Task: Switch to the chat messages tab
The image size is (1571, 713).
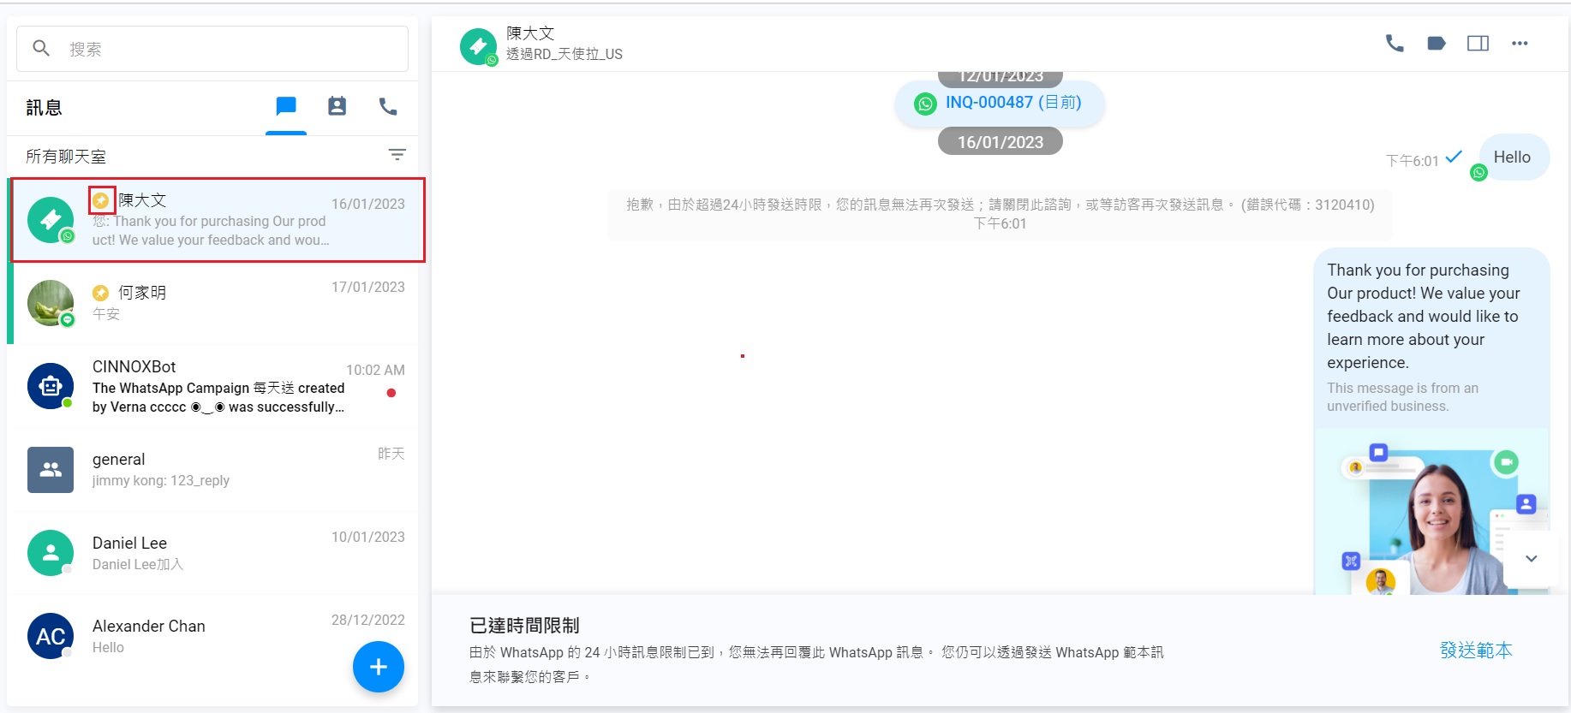Action: [286, 106]
